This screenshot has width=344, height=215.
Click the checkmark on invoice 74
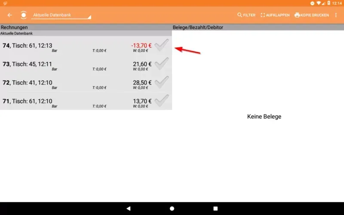click(x=162, y=45)
